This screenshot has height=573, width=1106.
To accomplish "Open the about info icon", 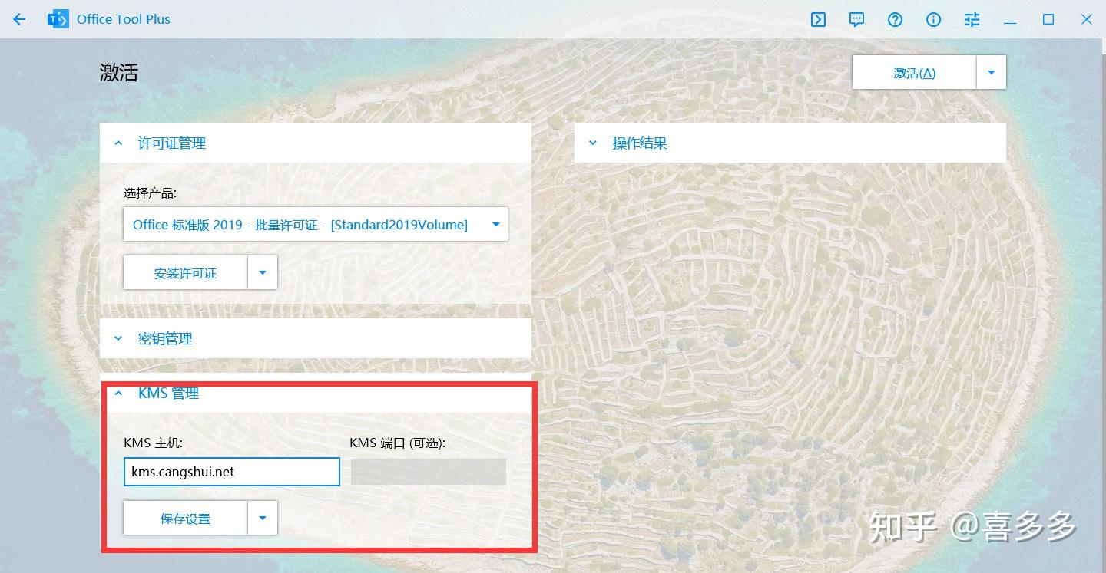I will coord(934,19).
